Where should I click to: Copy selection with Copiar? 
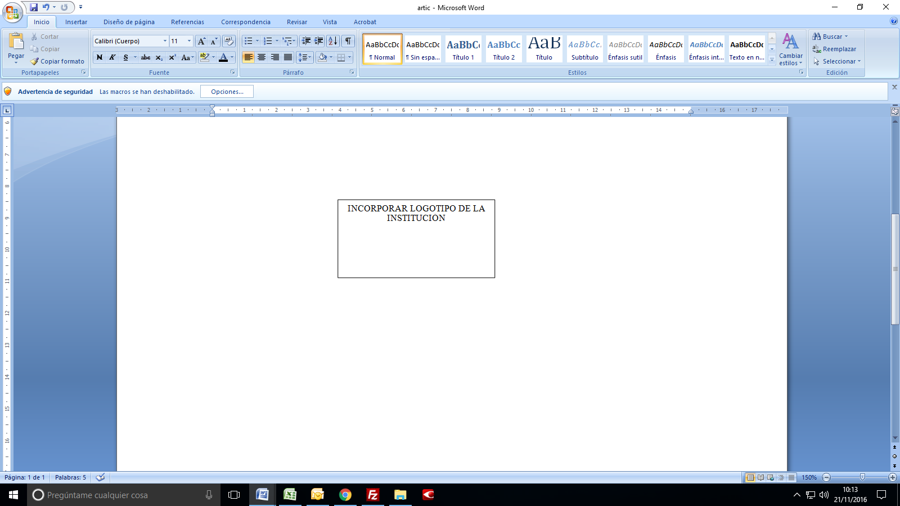pyautogui.click(x=45, y=49)
